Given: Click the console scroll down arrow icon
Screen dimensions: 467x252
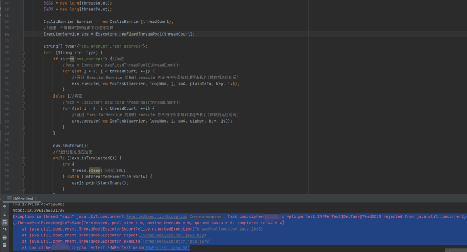Looking at the screenshot, I should pyautogui.click(x=5, y=215).
